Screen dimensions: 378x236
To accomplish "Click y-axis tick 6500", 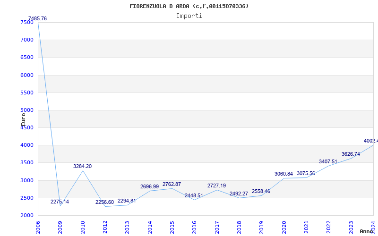I will 27,58.
